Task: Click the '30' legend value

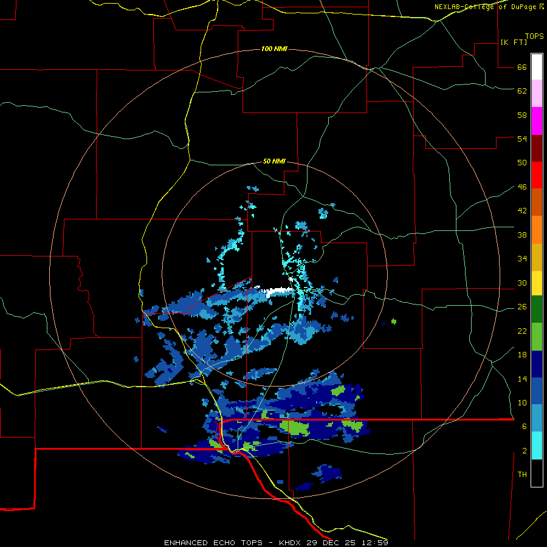Action: tap(522, 283)
